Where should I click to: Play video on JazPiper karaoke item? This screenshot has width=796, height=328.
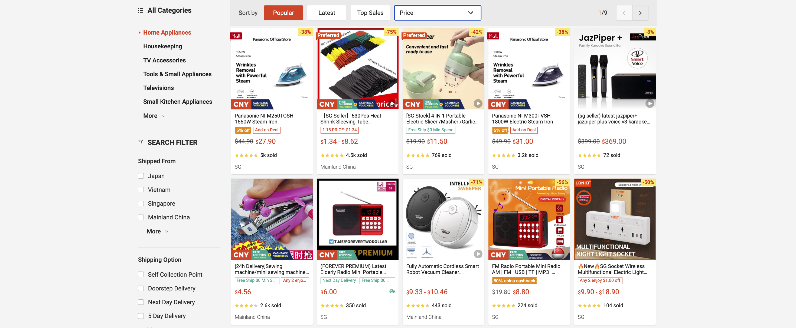click(x=650, y=103)
